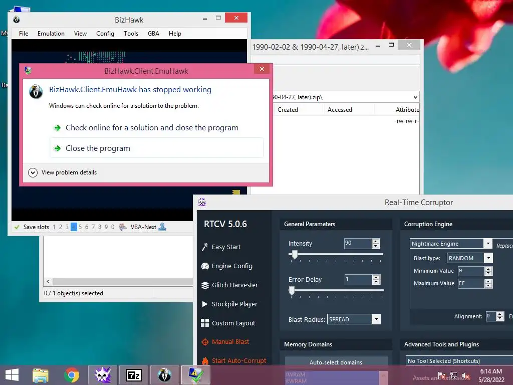Open the Blast type dropdown
The image size is (513, 385).
click(488, 258)
